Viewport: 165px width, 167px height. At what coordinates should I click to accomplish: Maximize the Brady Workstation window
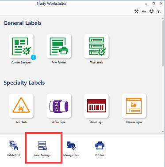click(153, 4)
